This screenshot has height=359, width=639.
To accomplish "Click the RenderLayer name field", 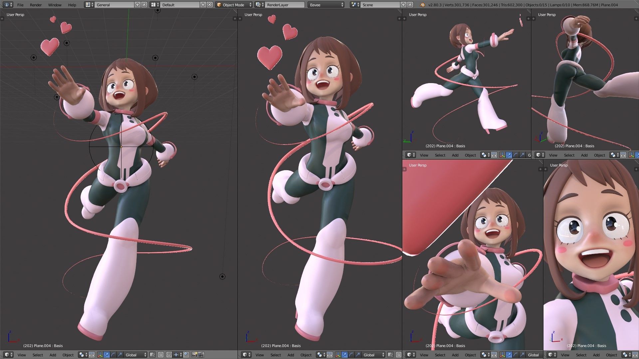I will [x=285, y=5].
